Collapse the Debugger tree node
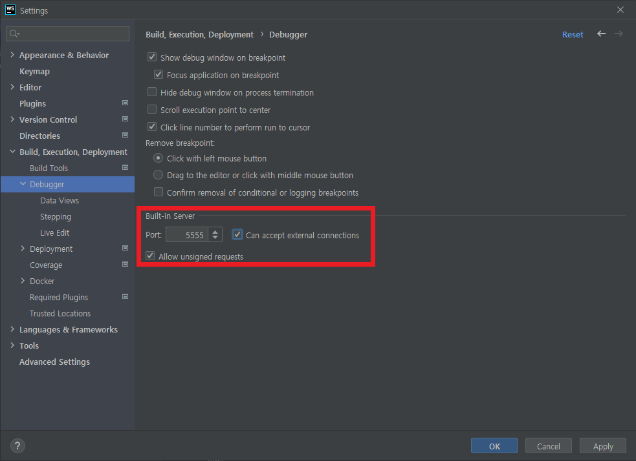This screenshot has height=461, width=636. coord(23,184)
